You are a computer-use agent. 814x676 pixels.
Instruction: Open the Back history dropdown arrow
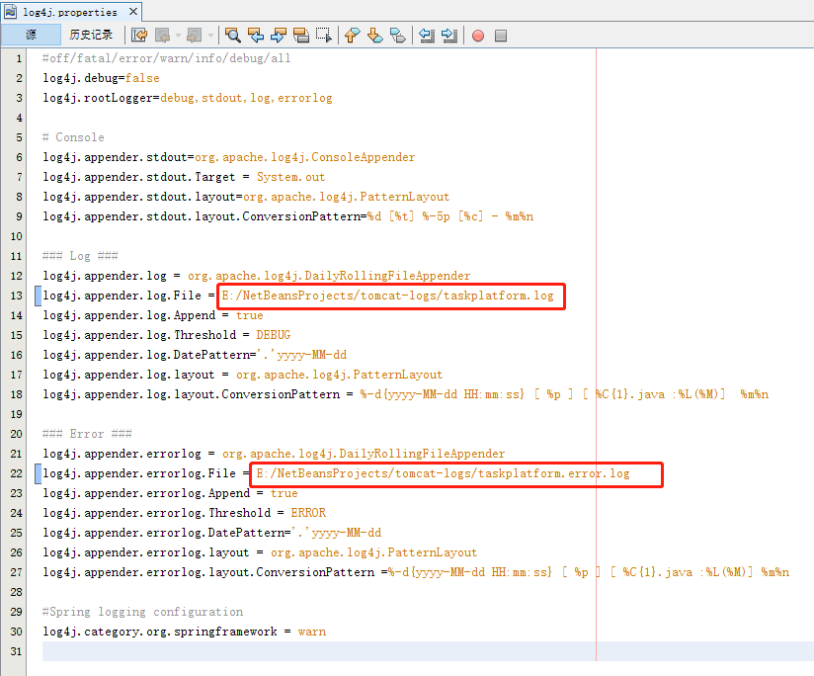[178, 36]
